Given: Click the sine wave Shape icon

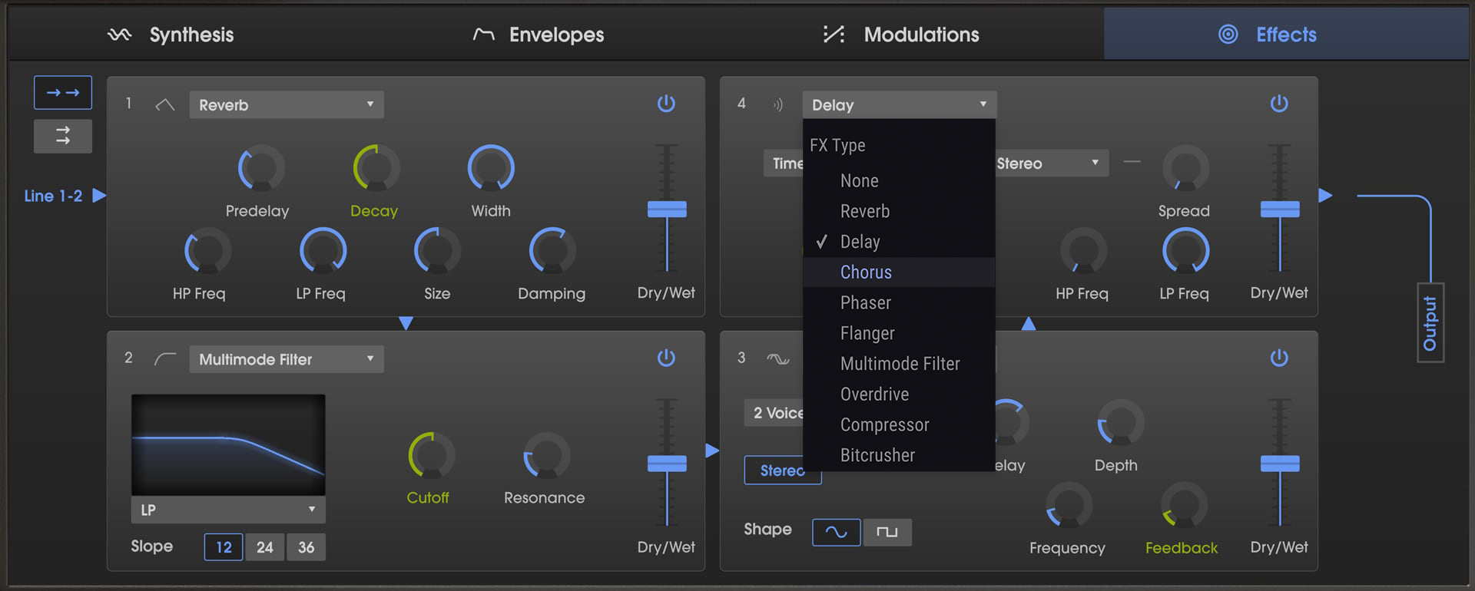Looking at the screenshot, I should click(836, 532).
